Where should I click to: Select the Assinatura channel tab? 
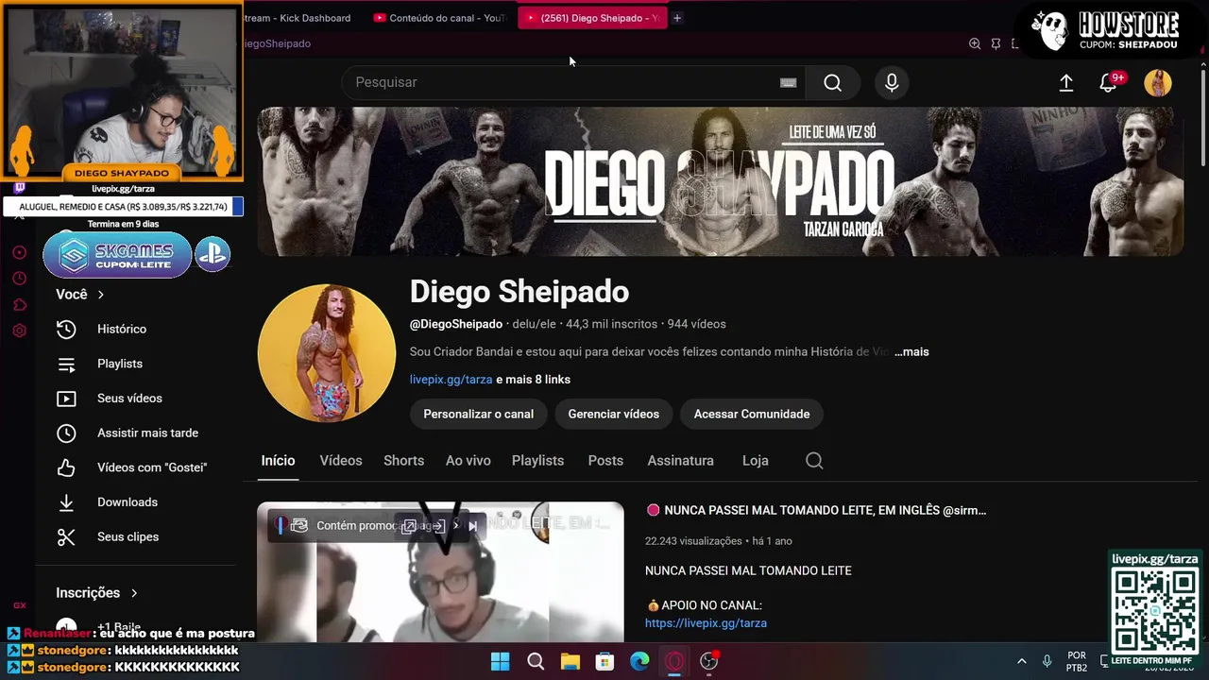coord(680,461)
